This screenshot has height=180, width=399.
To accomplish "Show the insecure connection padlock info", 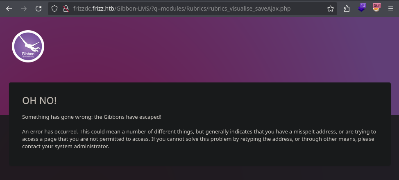I will 66,9.
